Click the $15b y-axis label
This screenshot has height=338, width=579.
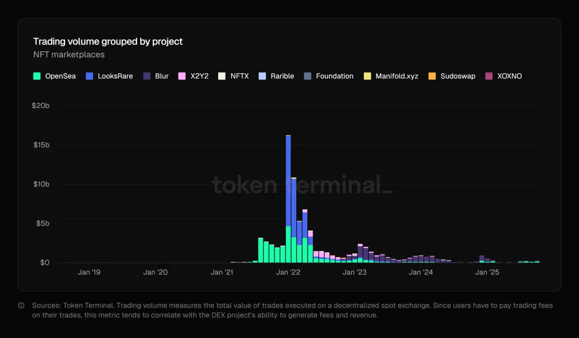41,145
